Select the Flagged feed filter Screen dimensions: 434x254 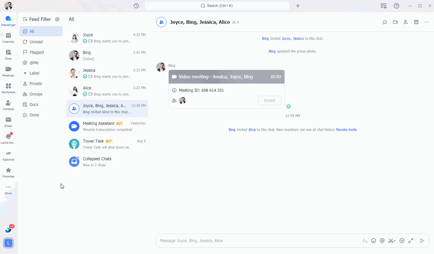click(x=37, y=52)
